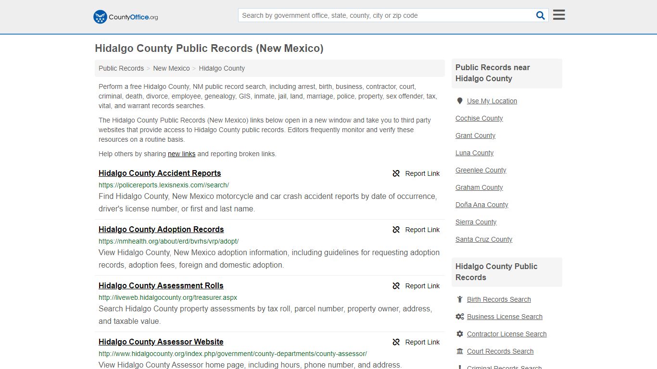Click the Court Records Search building icon
Viewport: 657px width, 369px height.
460,351
